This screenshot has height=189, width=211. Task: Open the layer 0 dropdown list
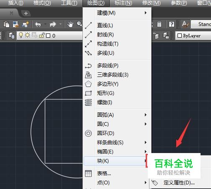[x=50, y=36]
